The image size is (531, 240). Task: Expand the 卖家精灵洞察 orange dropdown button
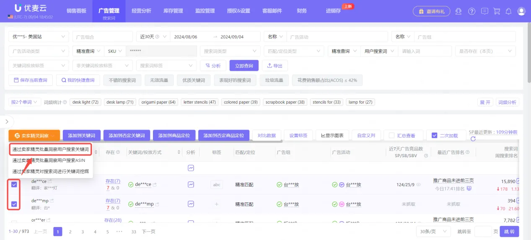pyautogui.click(x=34, y=135)
